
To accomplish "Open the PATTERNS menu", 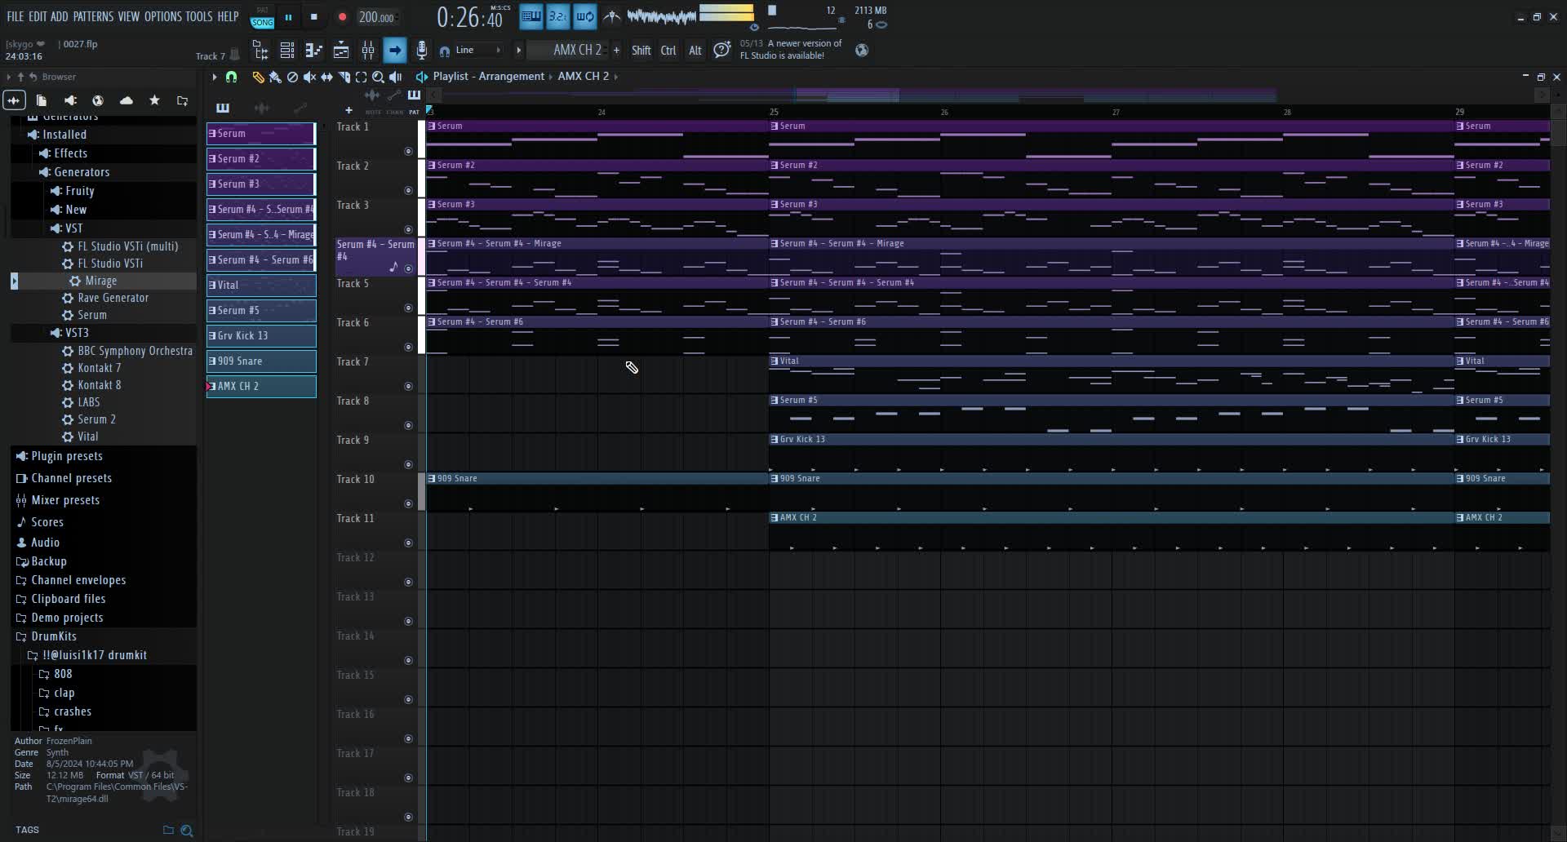I will point(93,16).
